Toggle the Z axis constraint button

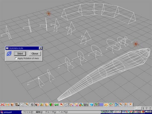tap(150, 108)
